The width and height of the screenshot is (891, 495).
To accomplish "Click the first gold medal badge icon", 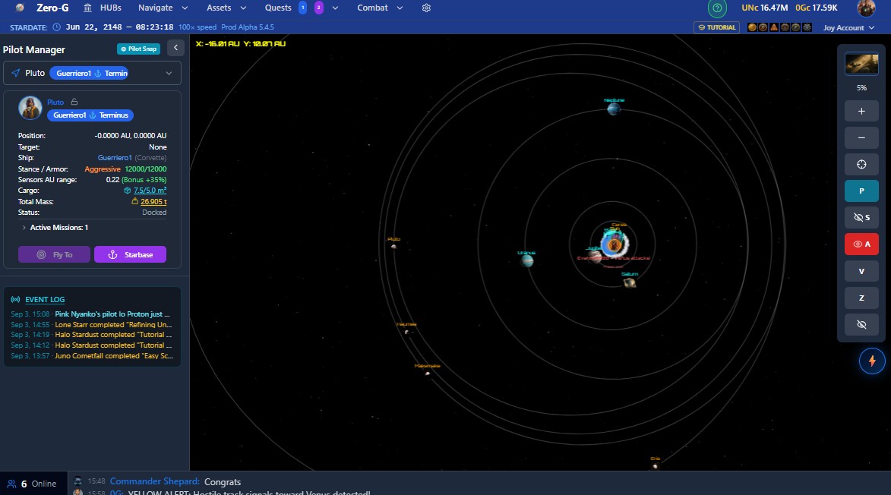I will point(752,27).
